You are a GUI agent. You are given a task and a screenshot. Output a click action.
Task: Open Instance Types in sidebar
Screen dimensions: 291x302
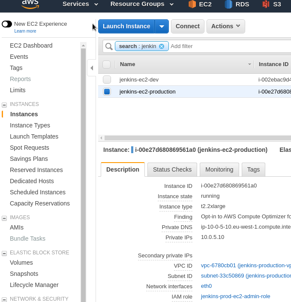(30, 125)
